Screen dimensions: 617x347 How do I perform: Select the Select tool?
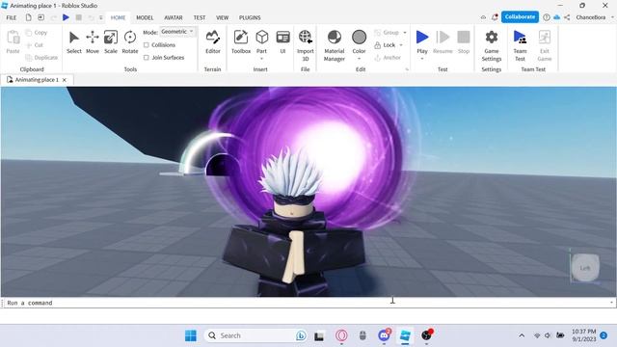click(73, 41)
